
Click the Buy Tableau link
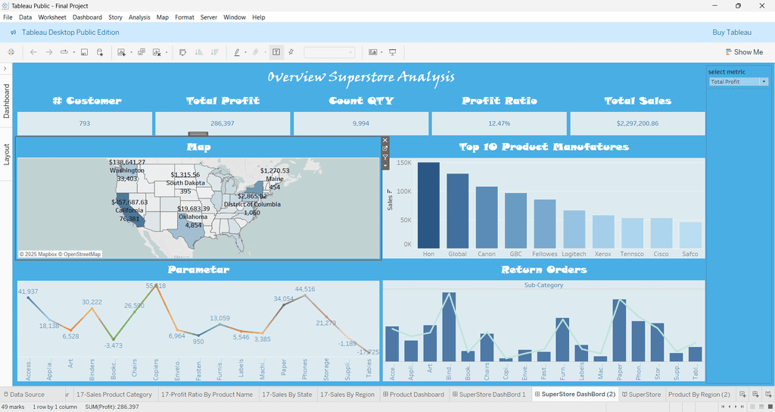click(x=732, y=32)
